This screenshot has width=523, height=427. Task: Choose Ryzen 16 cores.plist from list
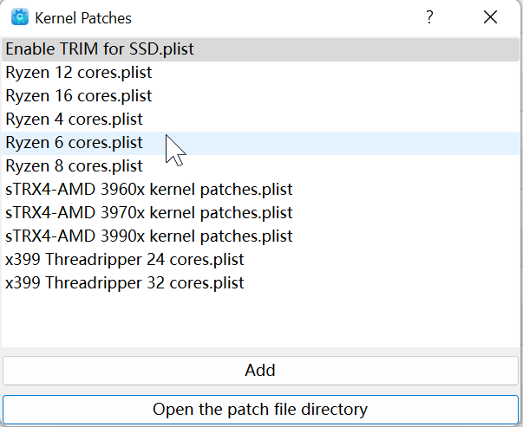pyautogui.click(x=78, y=96)
